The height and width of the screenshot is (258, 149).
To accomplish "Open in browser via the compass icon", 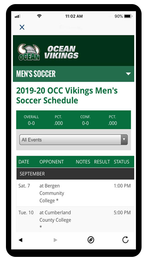I will (x=91, y=240).
